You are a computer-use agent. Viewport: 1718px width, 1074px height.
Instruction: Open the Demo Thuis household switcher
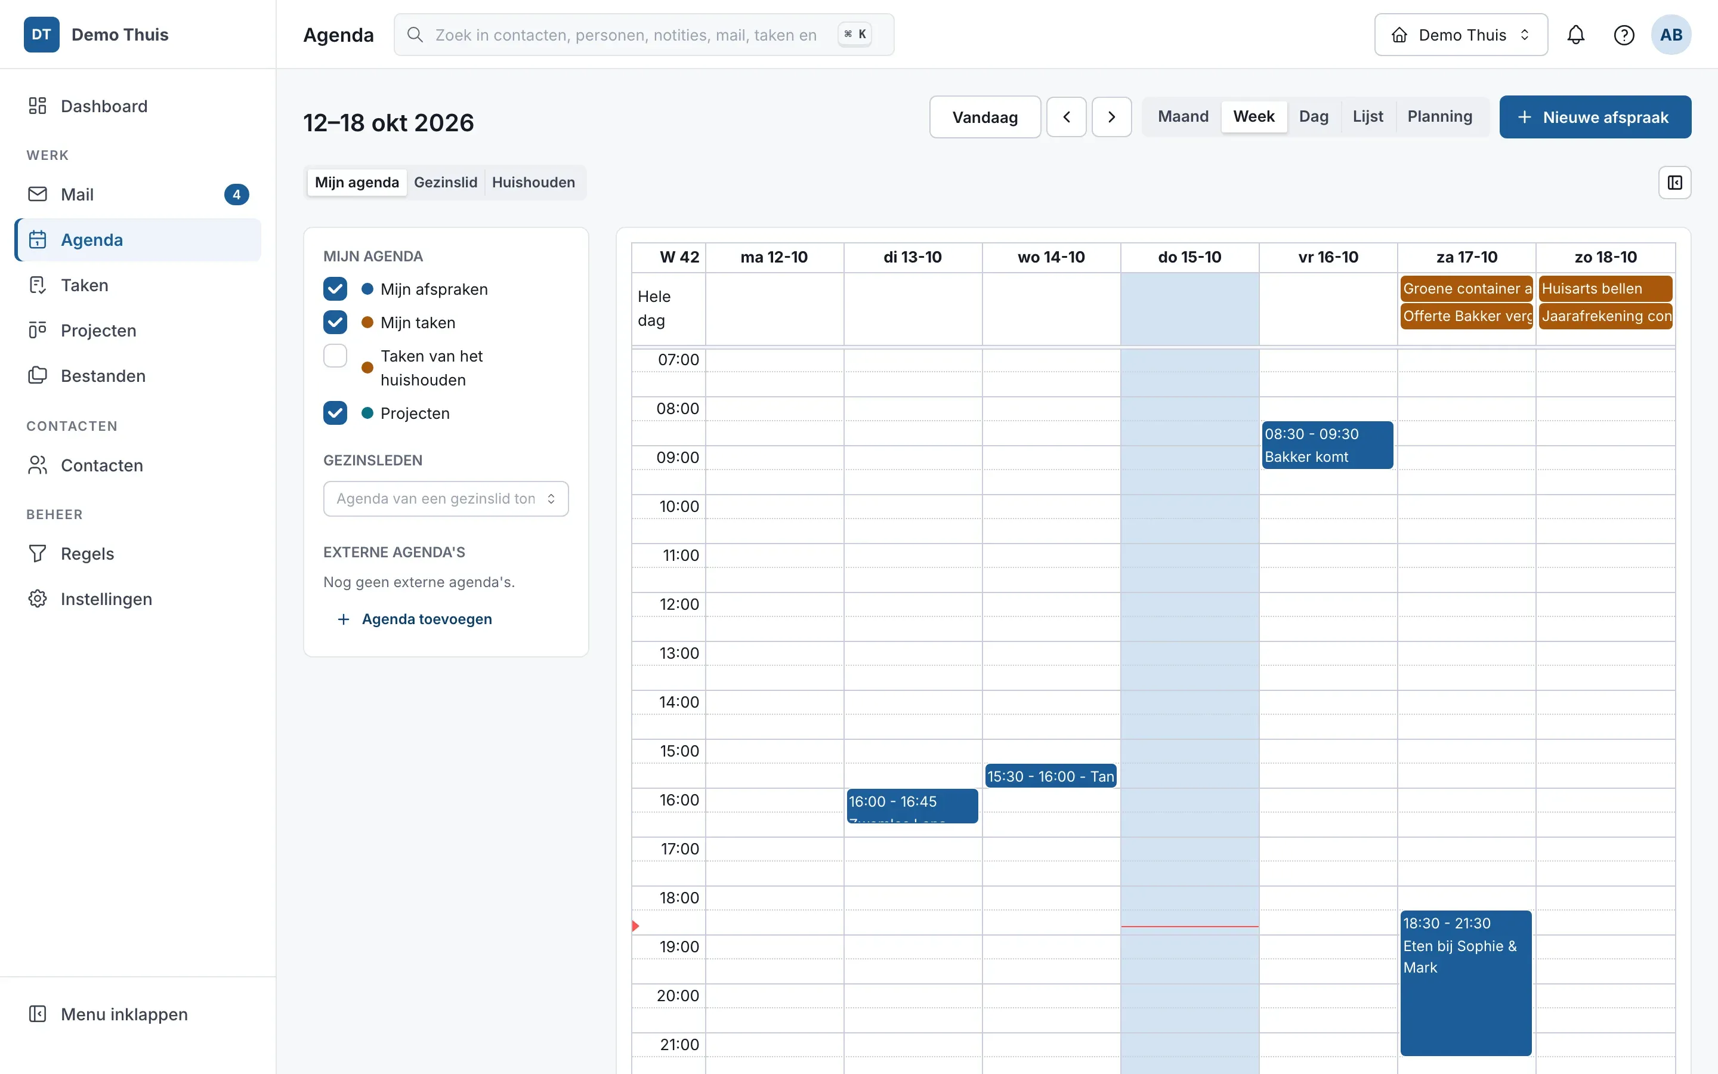[1461, 35]
